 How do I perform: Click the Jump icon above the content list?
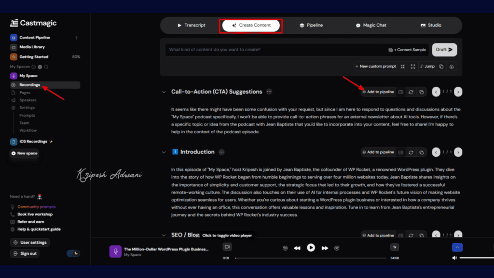427,66
